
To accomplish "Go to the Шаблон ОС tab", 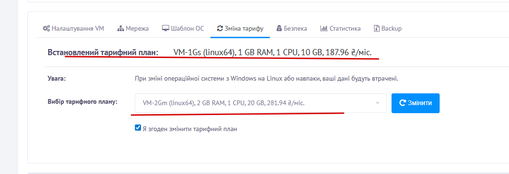I will pyautogui.click(x=183, y=29).
